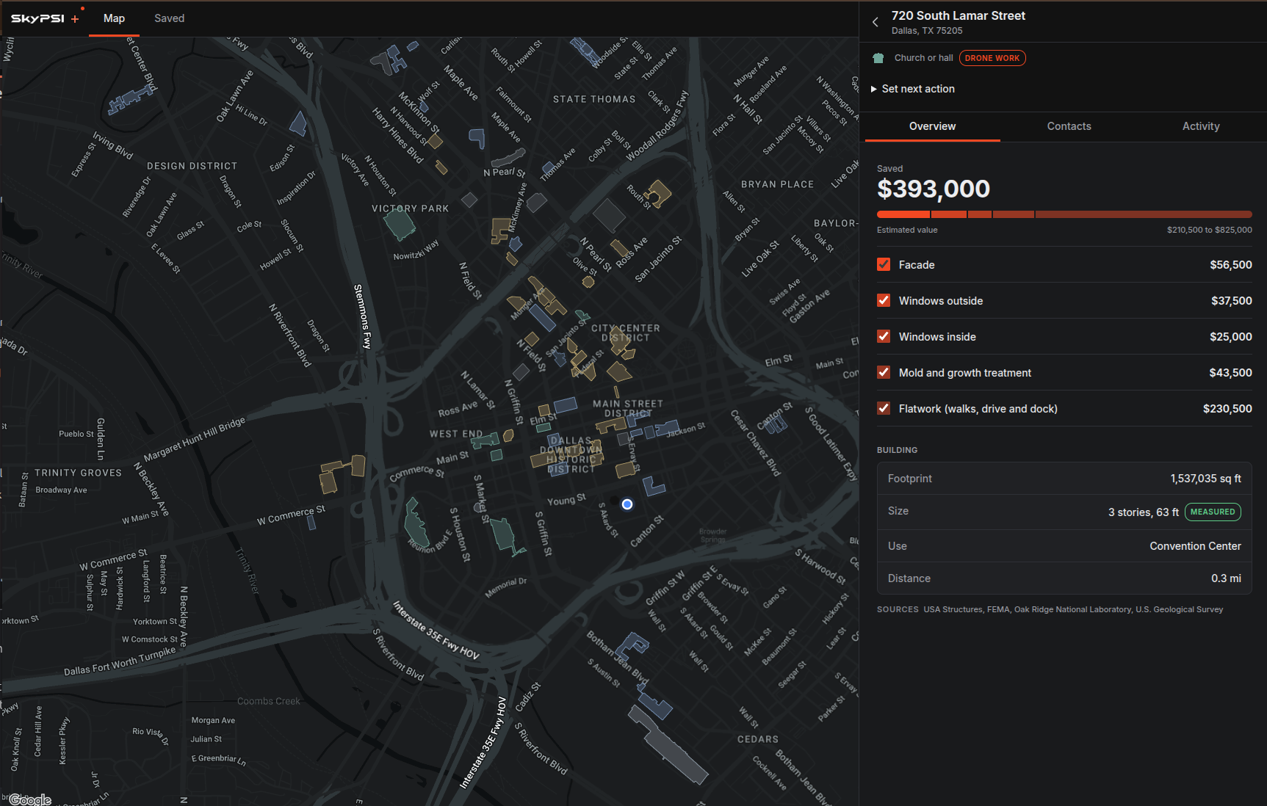This screenshot has width=1267, height=806.
Task: Open the Map tab
Action: (114, 18)
